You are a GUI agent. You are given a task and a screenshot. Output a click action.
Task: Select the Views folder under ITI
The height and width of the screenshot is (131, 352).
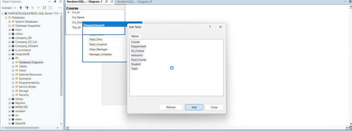coord(23,70)
